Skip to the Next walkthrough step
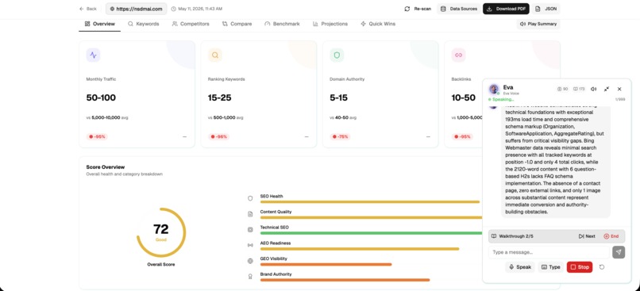 coord(587,236)
